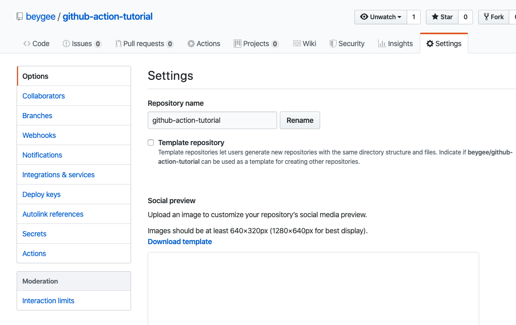
Task: Click the Projects board icon
Action: pyautogui.click(x=237, y=44)
